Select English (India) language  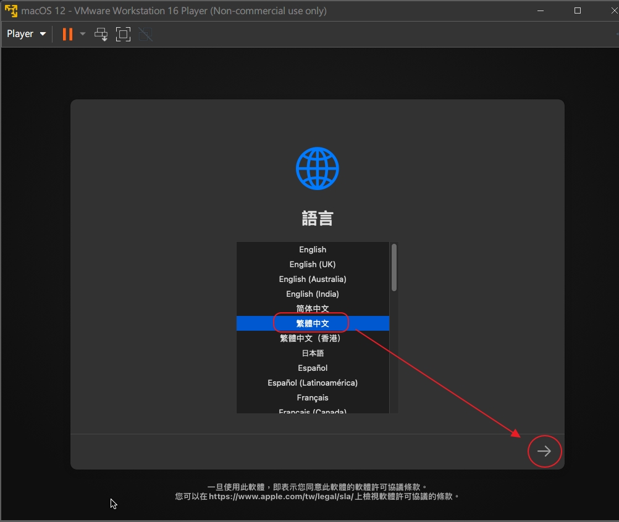pos(313,294)
